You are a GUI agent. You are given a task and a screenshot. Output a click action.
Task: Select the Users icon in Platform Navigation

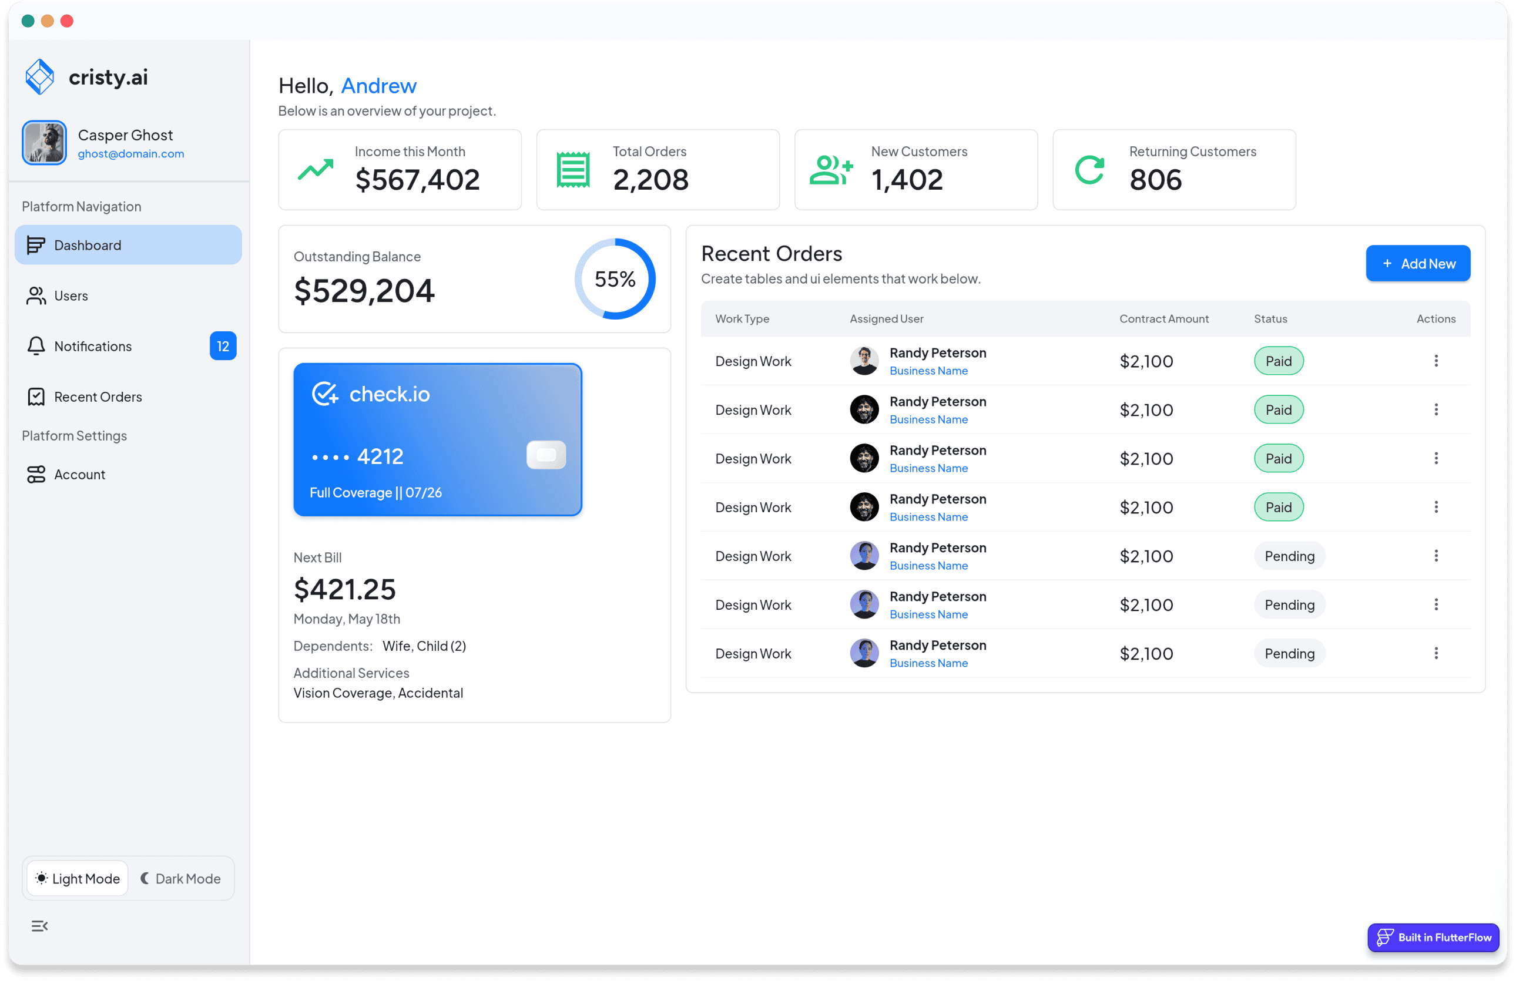(36, 295)
